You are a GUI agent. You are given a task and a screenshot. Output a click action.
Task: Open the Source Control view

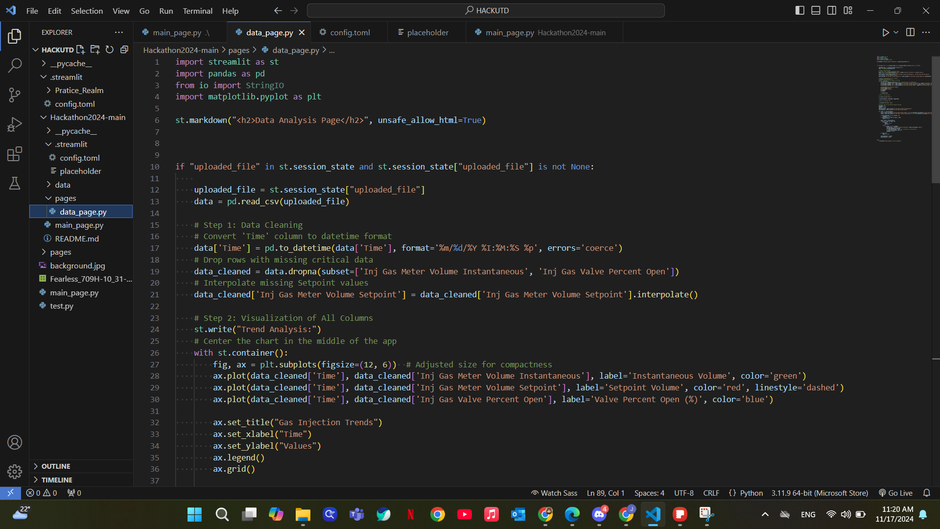pos(15,95)
